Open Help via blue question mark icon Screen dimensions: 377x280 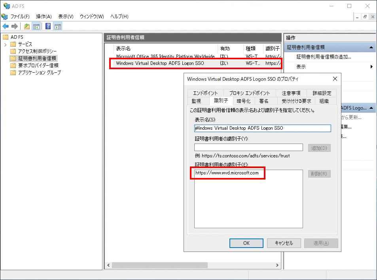pyautogui.click(x=48, y=26)
